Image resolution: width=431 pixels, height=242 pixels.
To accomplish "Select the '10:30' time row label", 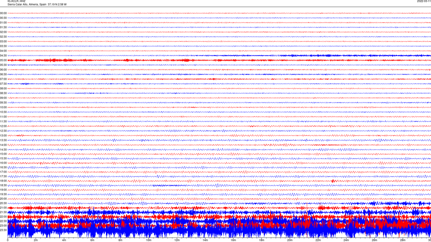I will (3, 112).
